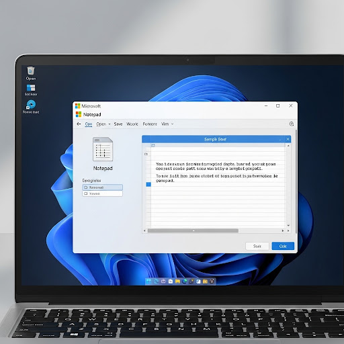The width and height of the screenshot is (344, 344).
Task: Open the Windows-logo desktop shortcut
Action: [31, 87]
